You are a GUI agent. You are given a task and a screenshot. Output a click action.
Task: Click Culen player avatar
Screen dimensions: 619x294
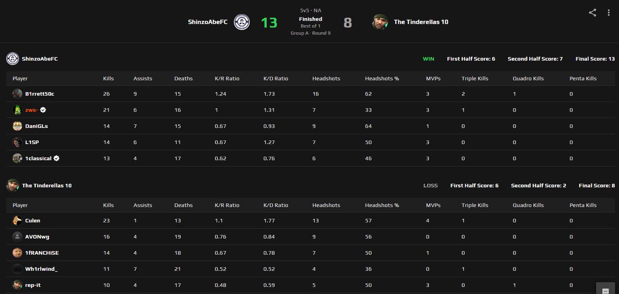[18, 220]
